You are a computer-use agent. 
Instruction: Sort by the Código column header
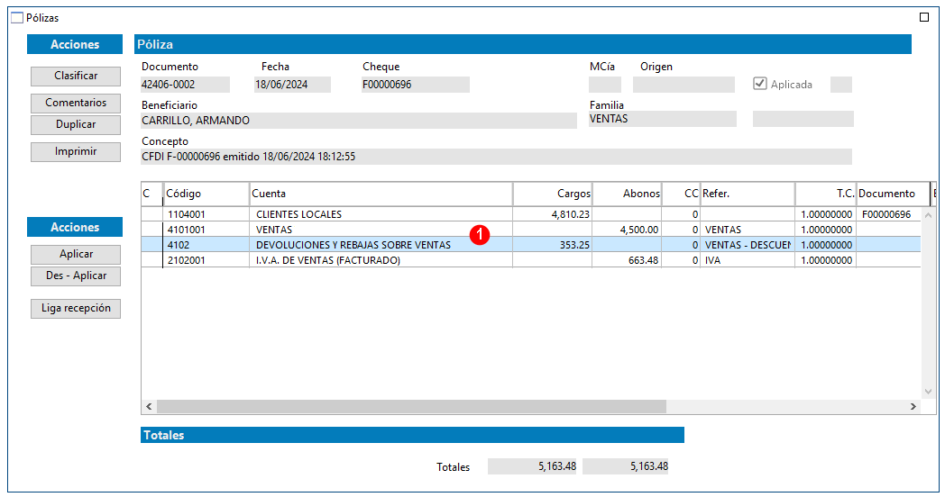(206, 194)
